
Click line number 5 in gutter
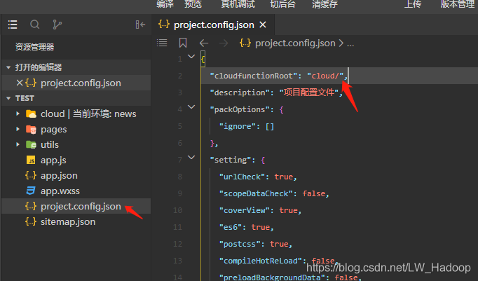(180, 126)
